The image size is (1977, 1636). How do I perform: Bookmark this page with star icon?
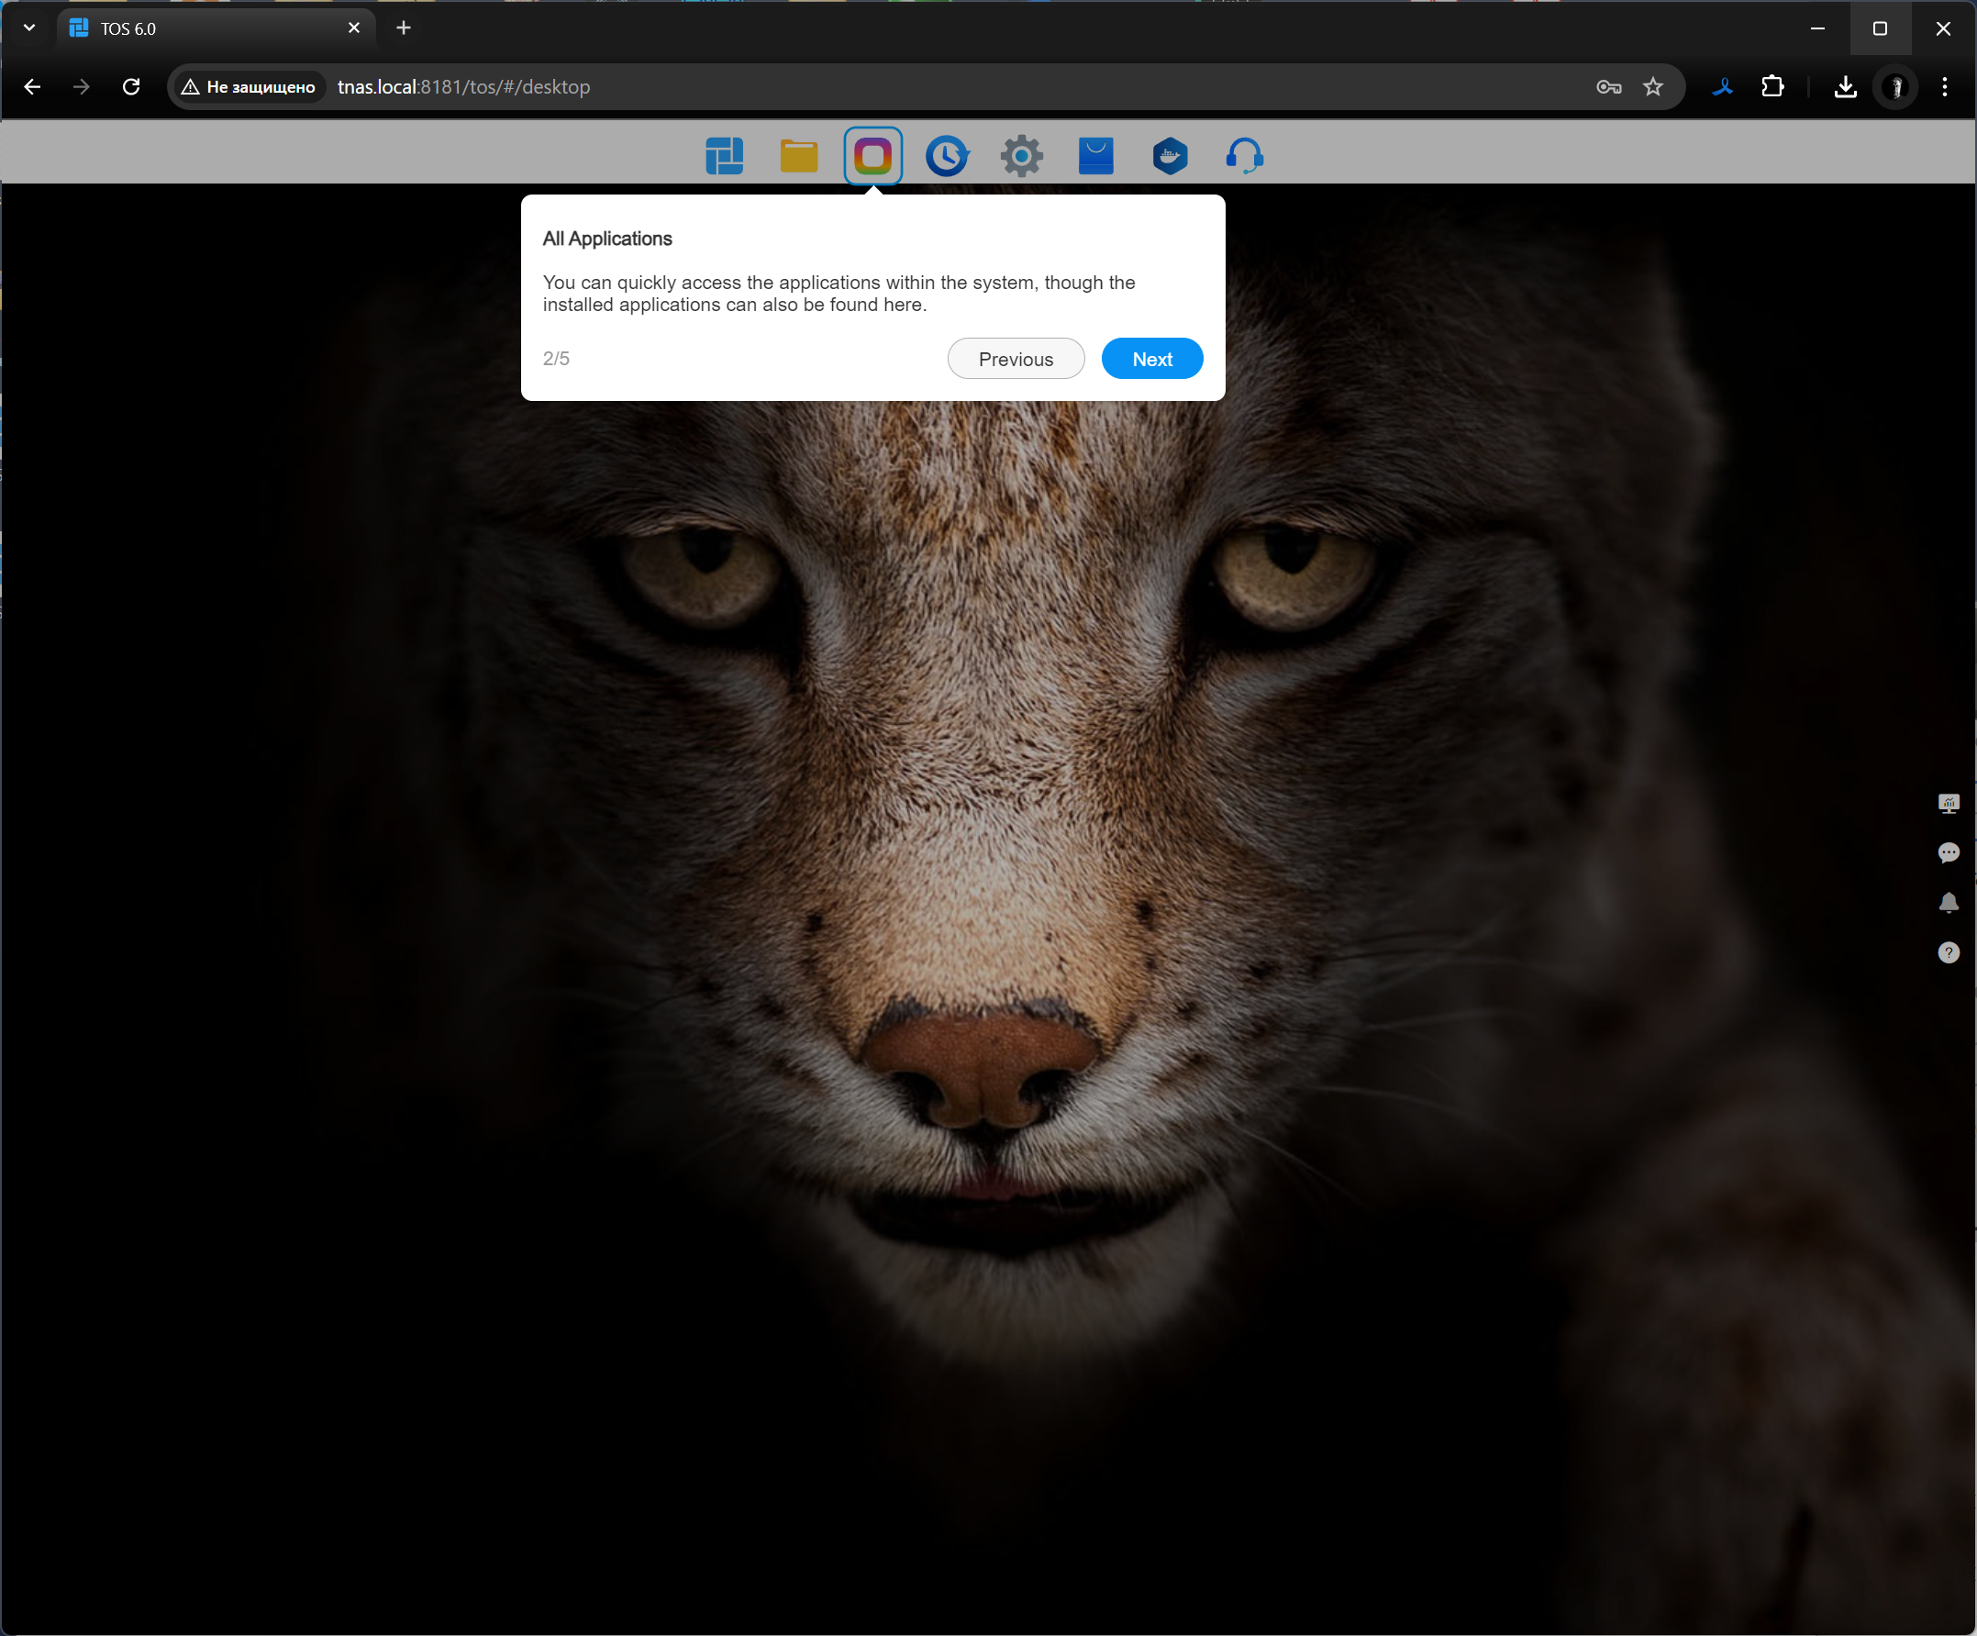pos(1652,86)
